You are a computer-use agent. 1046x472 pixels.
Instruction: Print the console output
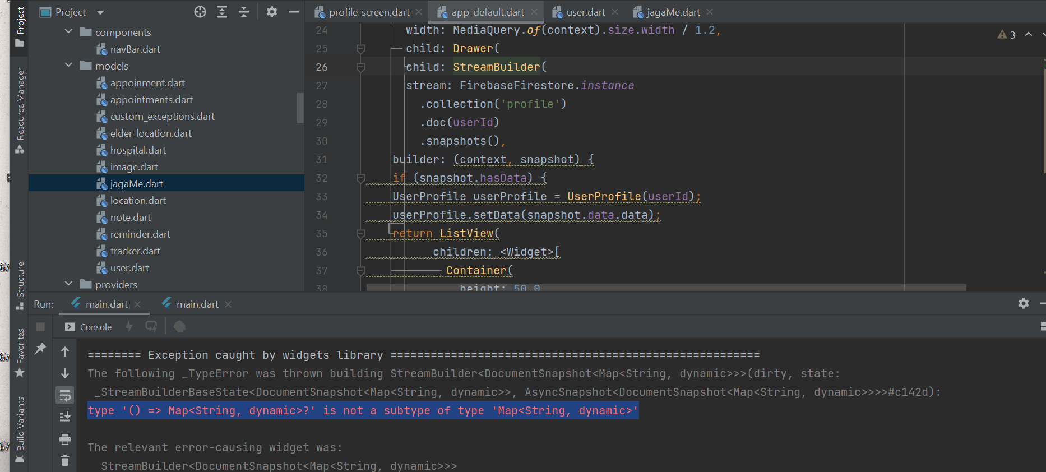(65, 439)
